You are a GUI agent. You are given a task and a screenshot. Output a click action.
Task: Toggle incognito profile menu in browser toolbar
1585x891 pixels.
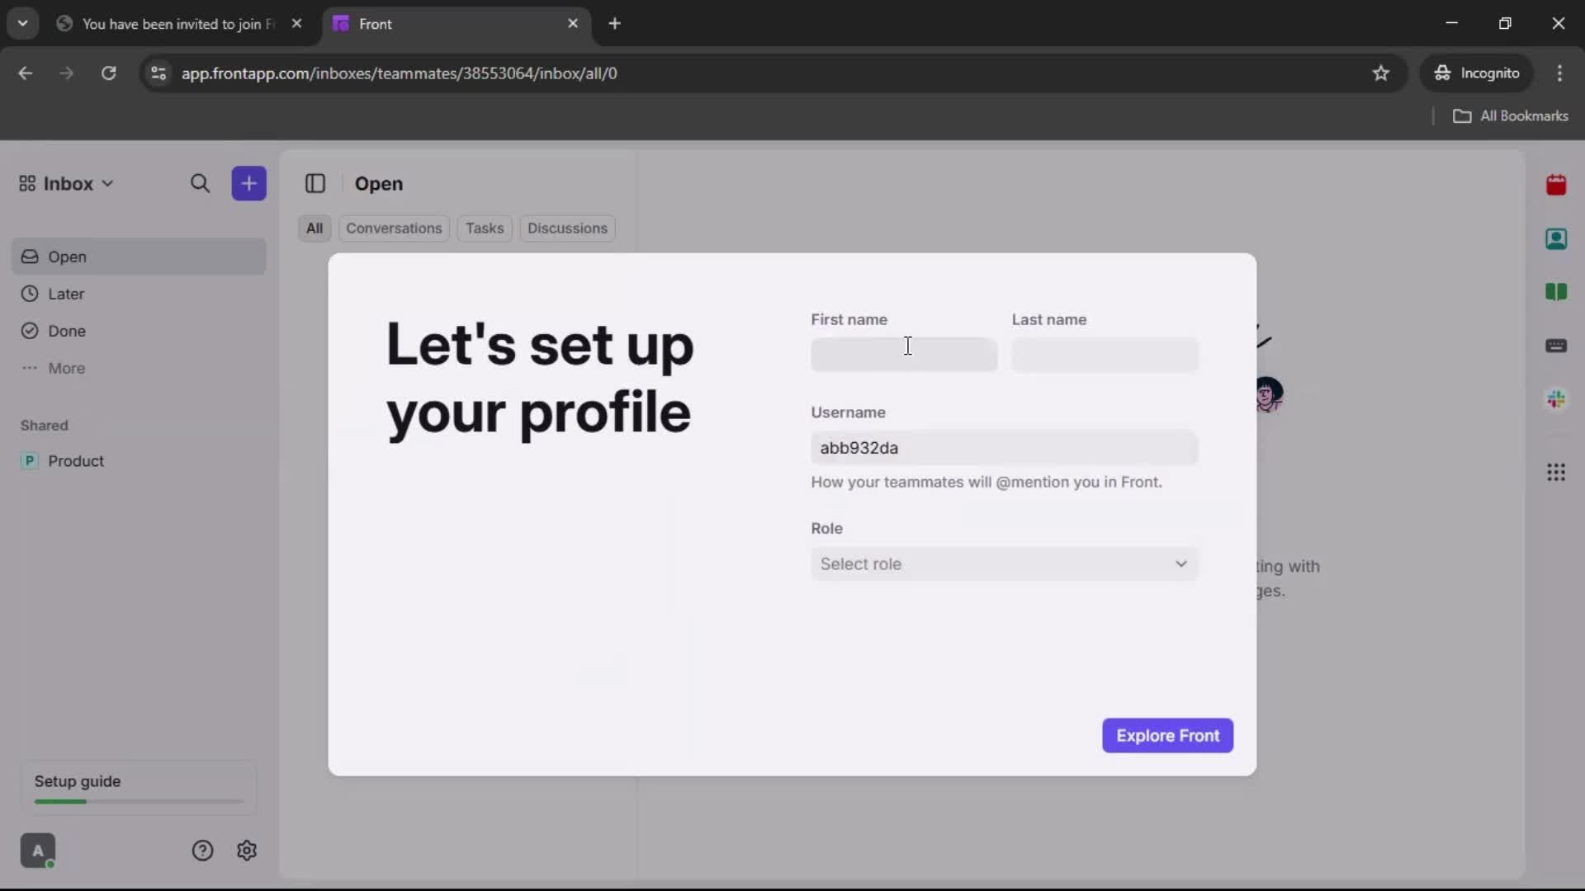(1478, 73)
